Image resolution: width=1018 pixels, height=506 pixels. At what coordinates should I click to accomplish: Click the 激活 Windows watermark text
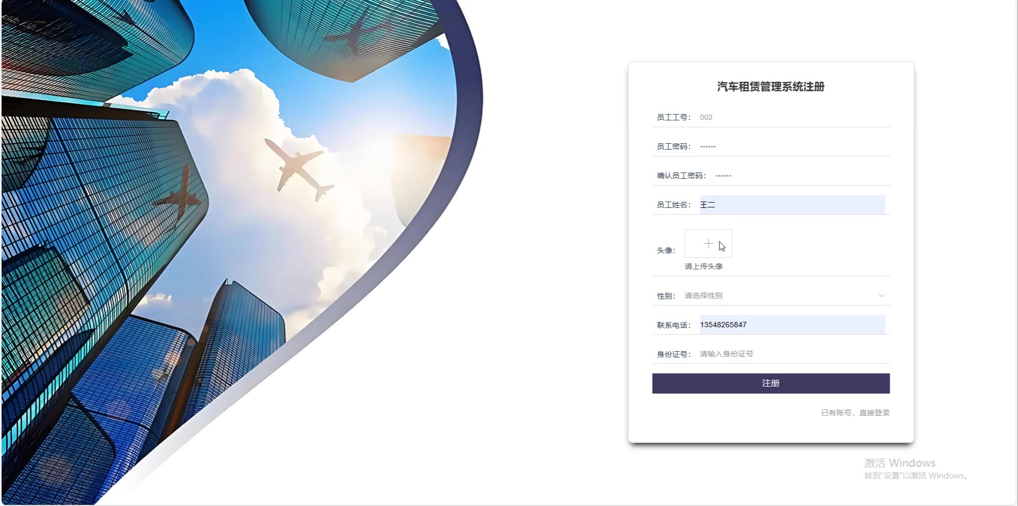pyautogui.click(x=900, y=463)
